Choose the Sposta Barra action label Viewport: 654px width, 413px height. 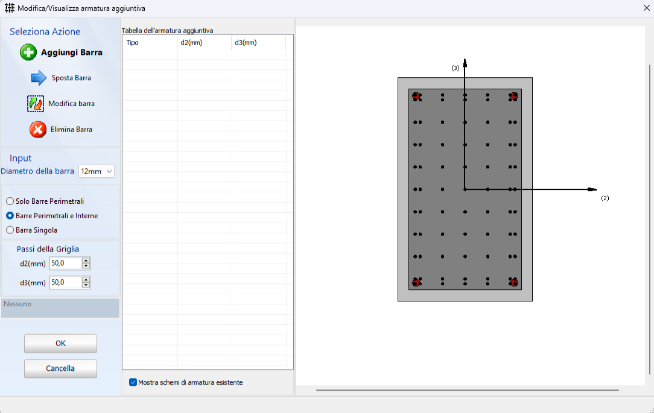(71, 78)
